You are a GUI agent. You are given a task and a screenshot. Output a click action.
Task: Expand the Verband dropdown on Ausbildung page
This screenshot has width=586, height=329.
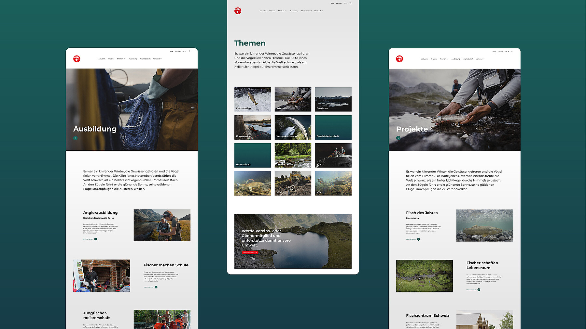coord(157,59)
